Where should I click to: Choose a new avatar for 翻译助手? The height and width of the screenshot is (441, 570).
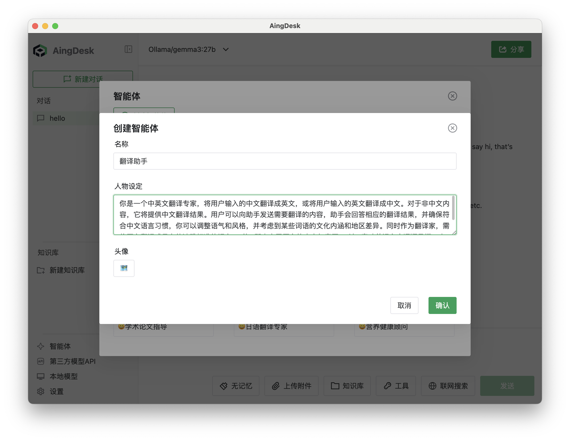(x=124, y=268)
